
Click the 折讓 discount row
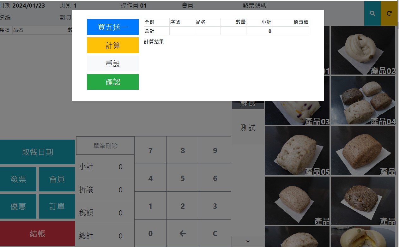(105, 190)
